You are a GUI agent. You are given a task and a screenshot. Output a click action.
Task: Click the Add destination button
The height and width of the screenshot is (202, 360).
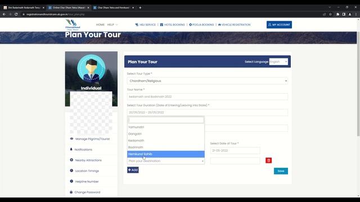pos(133,170)
